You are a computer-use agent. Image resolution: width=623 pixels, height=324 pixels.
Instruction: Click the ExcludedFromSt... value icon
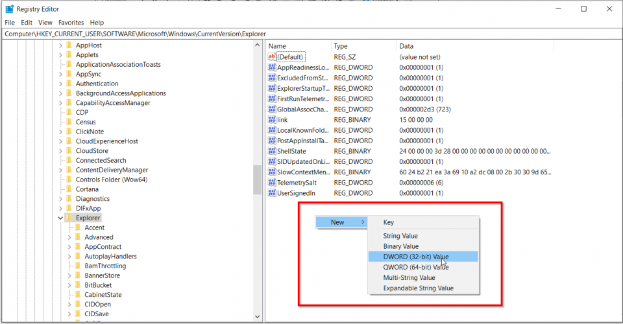(272, 78)
